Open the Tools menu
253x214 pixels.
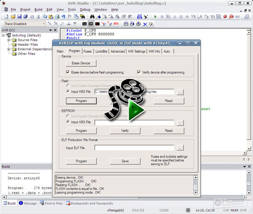tap(72, 10)
